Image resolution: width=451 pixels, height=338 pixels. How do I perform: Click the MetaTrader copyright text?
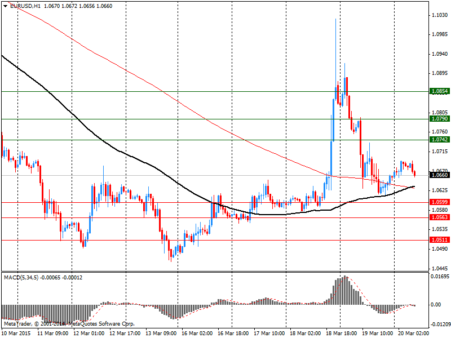pos(69,324)
